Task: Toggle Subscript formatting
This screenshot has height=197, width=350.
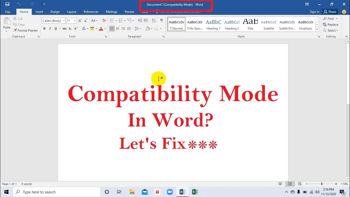Action: (70, 28)
